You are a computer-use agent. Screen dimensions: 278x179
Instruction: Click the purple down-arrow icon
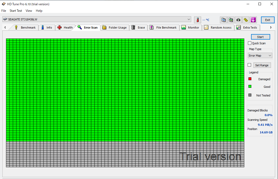(x=253, y=20)
